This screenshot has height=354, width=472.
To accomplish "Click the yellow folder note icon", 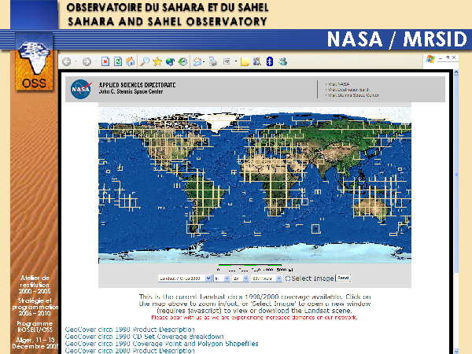I will (x=245, y=61).
